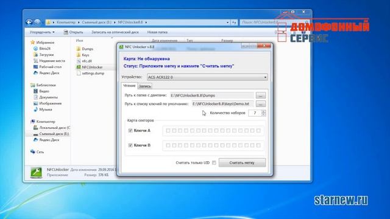The width and height of the screenshot is (390, 219).
Task: Select the Keys folder icon
Action: (79, 55)
